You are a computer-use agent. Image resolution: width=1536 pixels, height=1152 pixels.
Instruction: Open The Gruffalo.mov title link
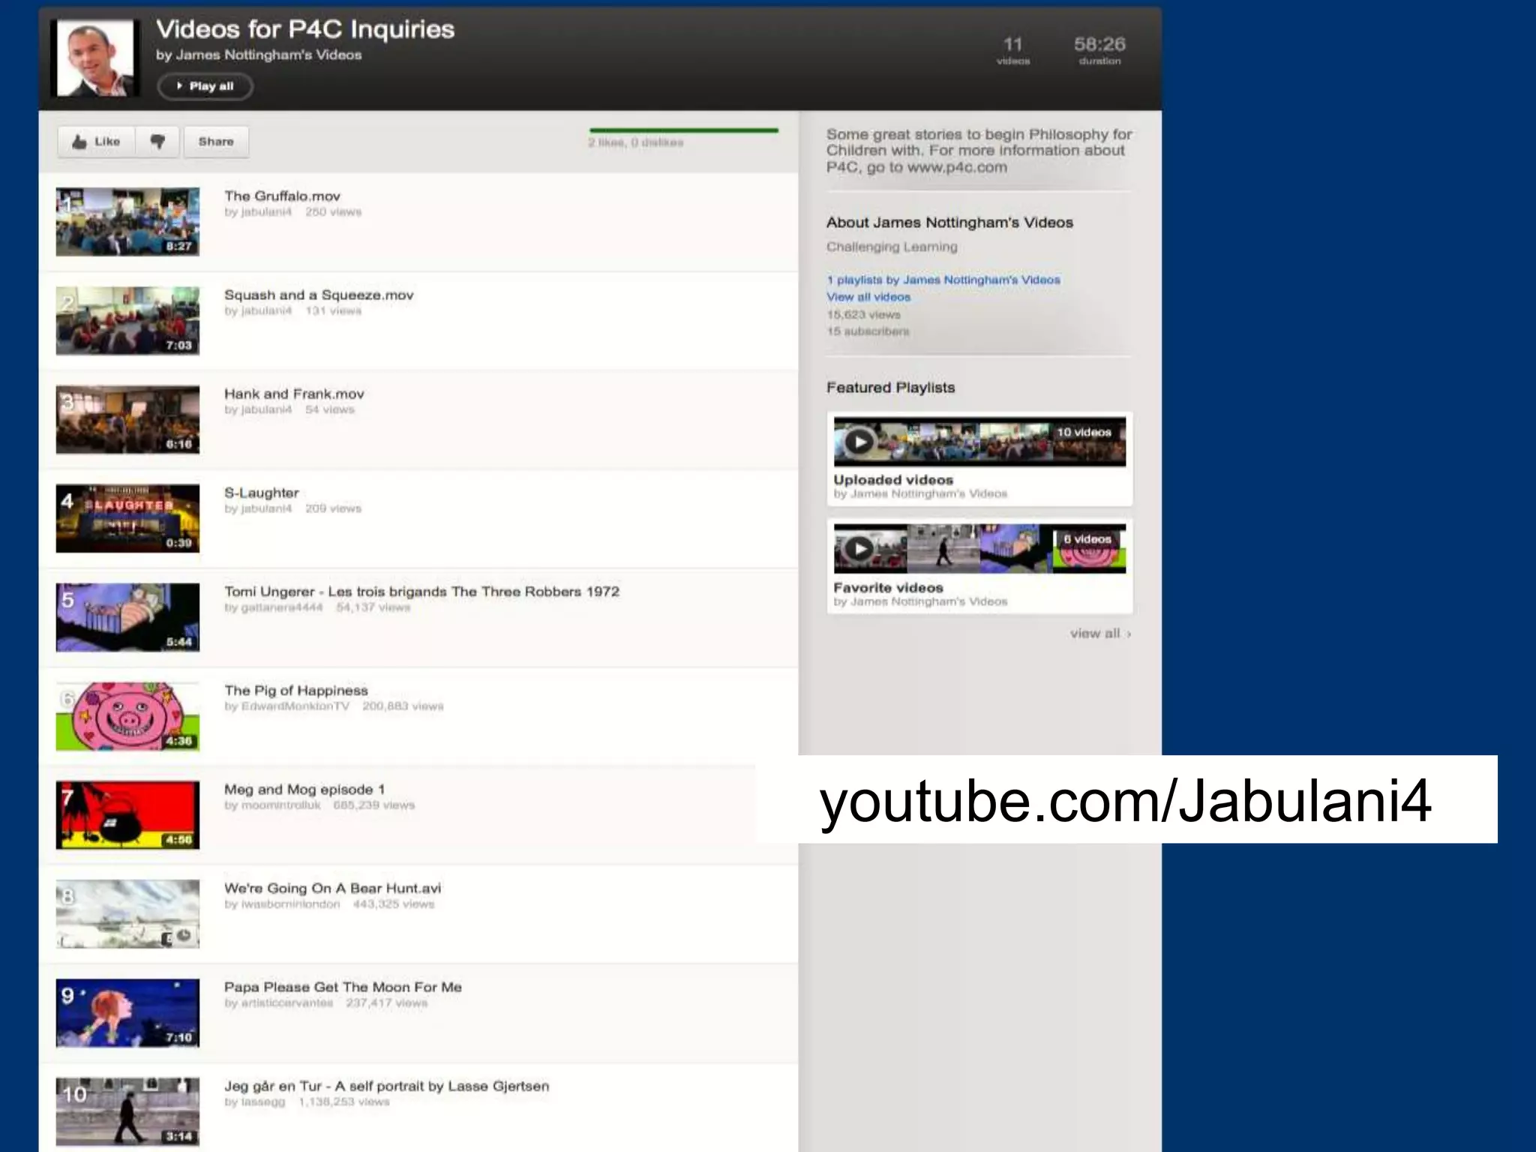(282, 196)
